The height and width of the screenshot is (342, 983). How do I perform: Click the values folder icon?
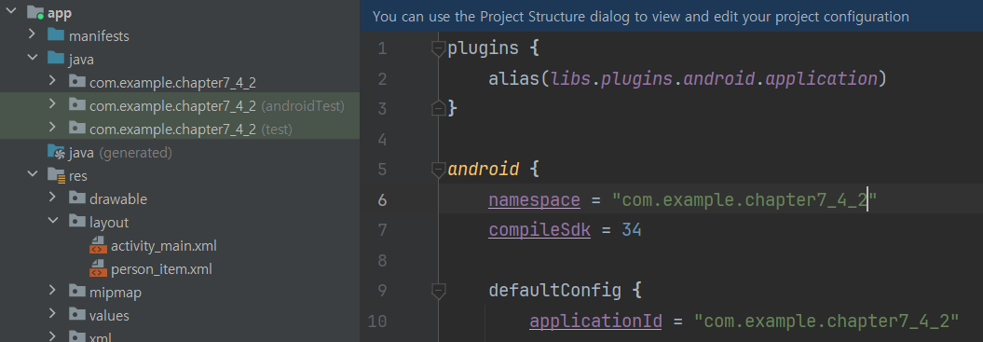77,314
